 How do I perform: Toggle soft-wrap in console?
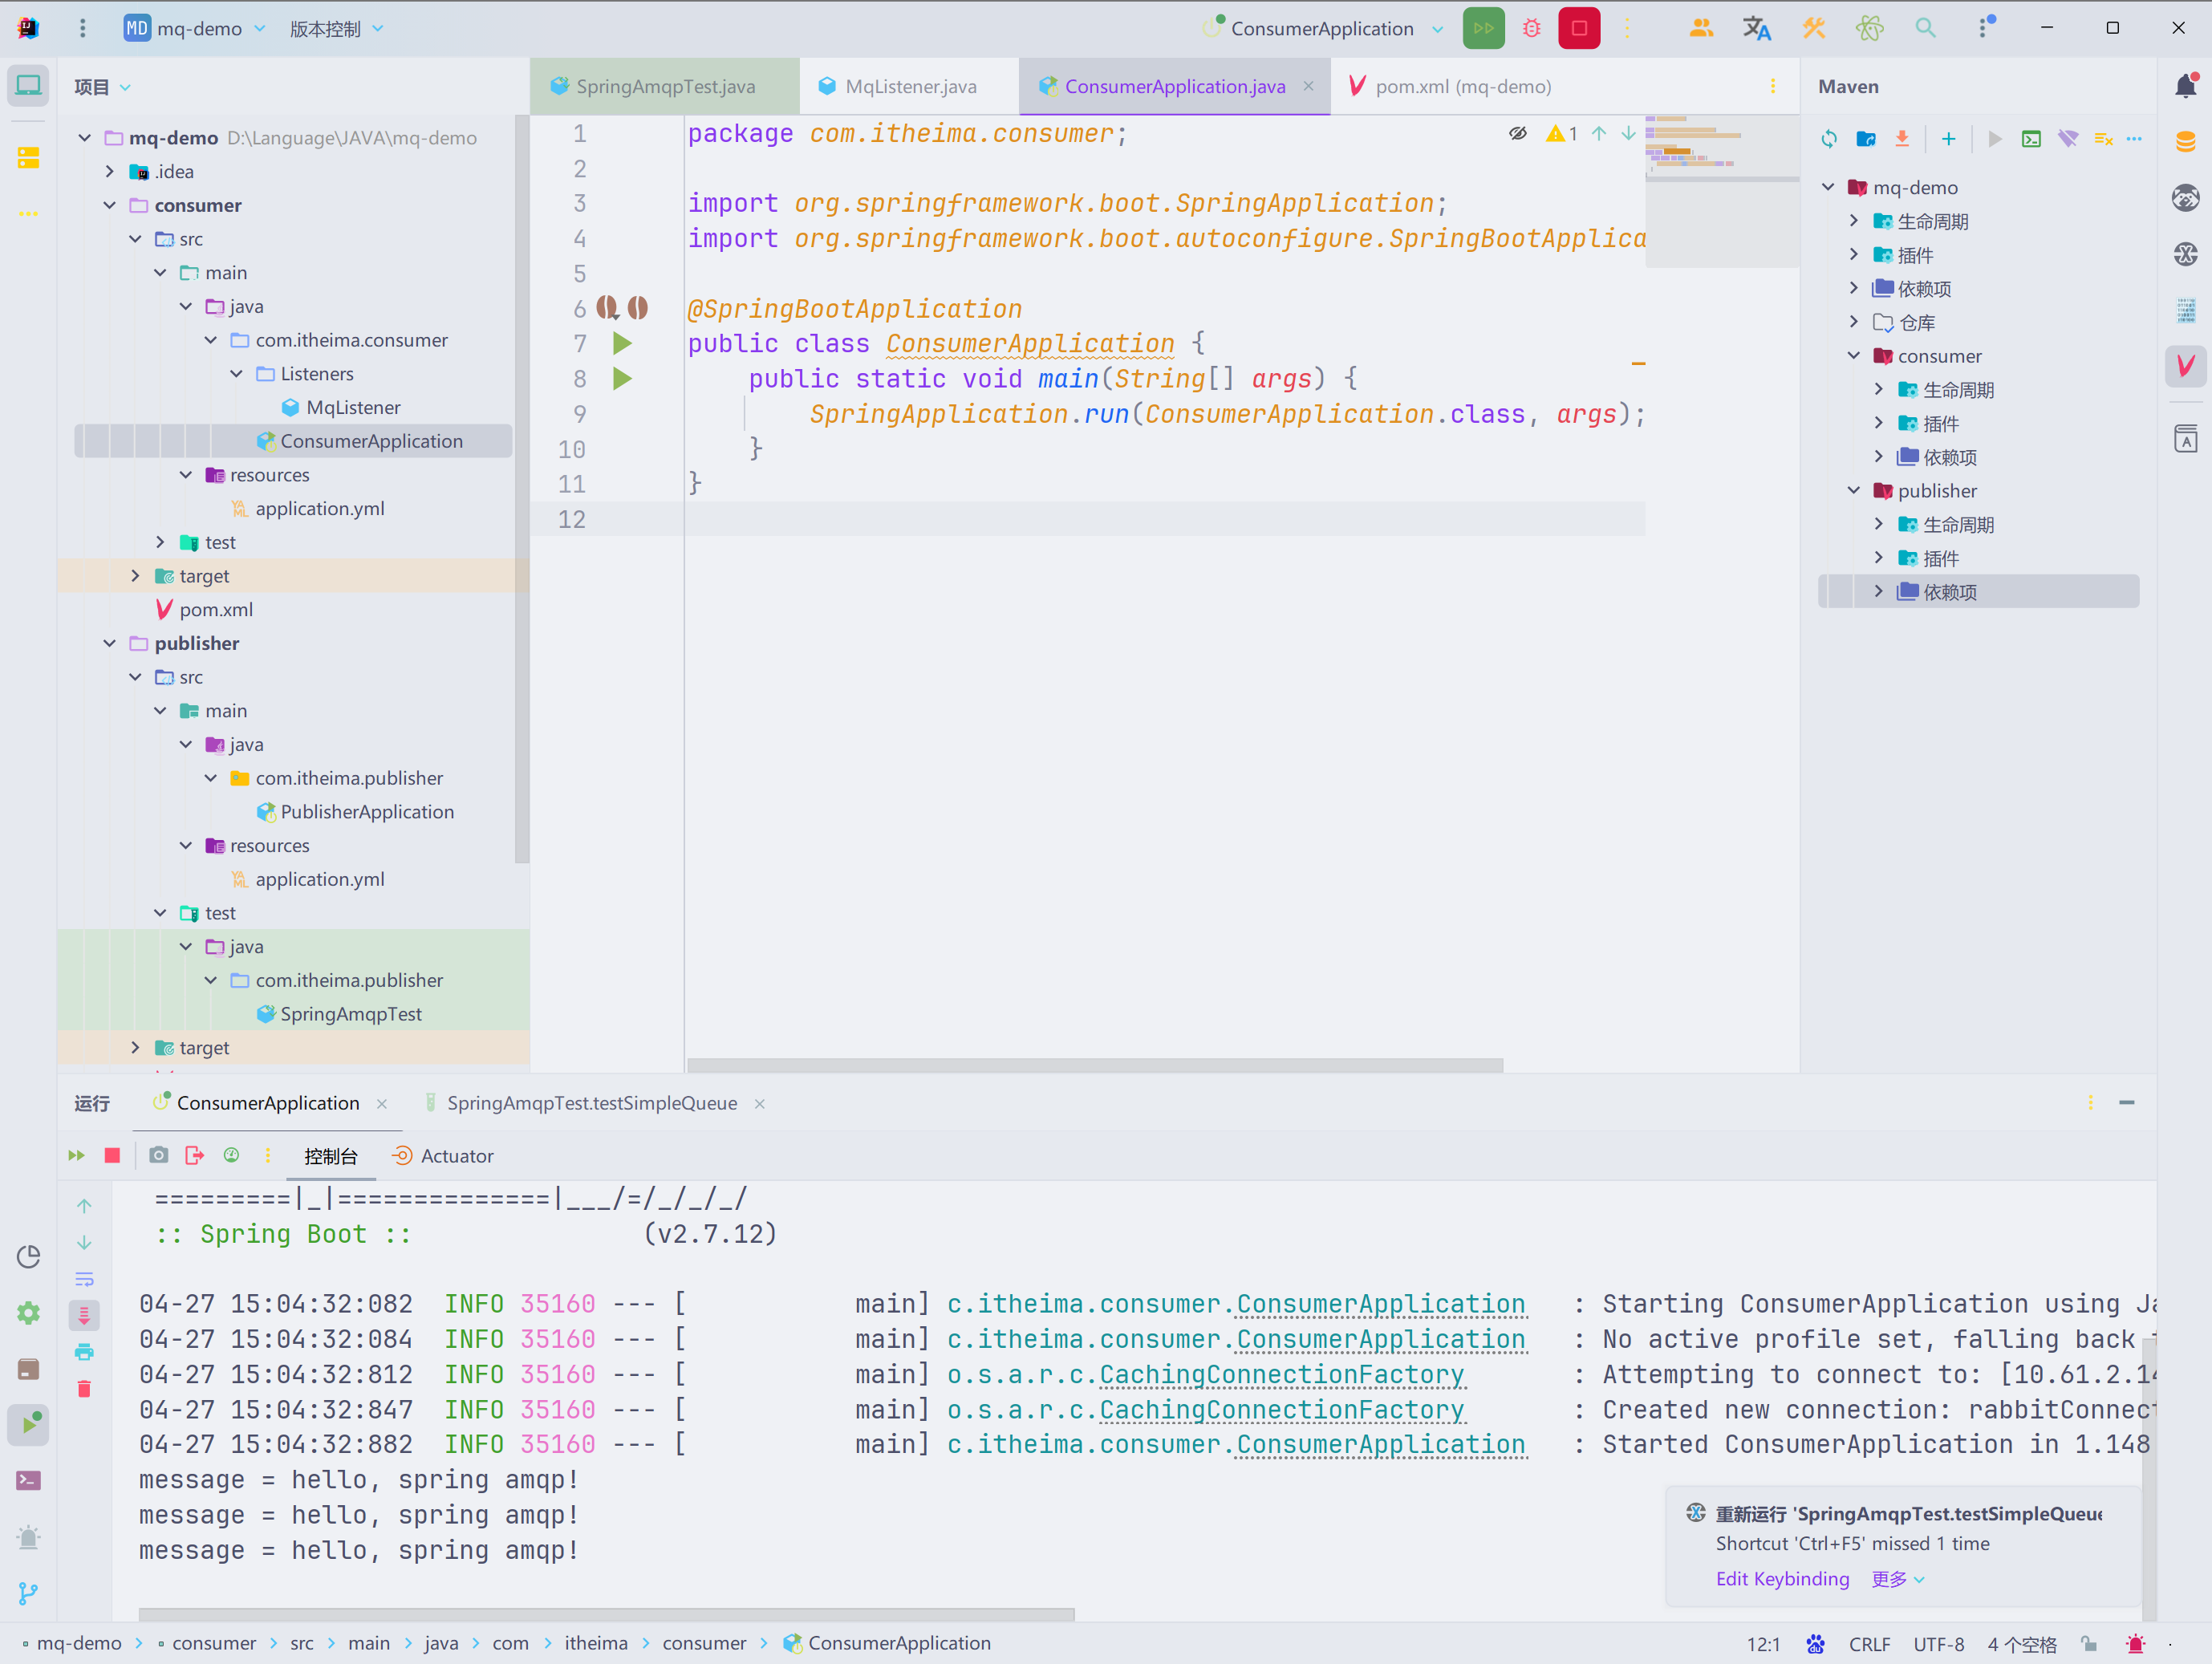tap(84, 1279)
